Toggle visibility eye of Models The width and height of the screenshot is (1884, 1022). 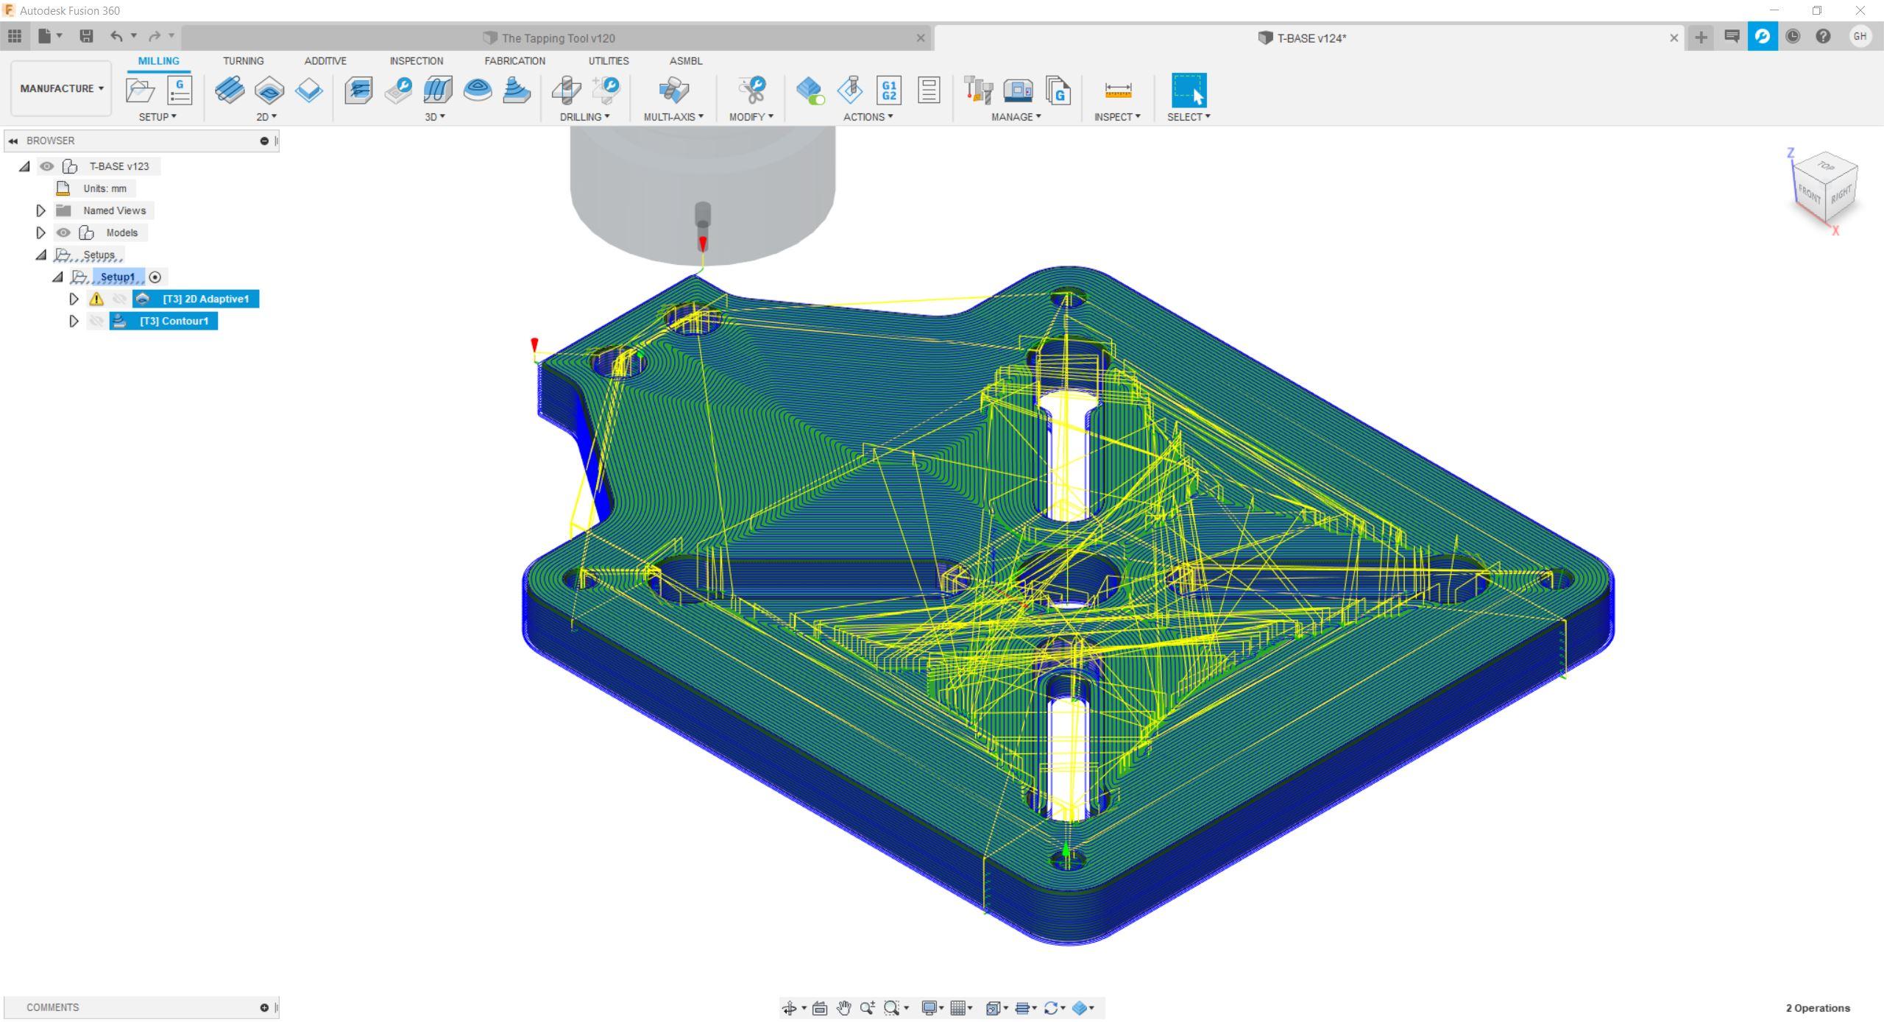coord(63,233)
